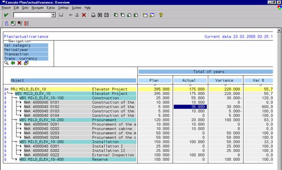
Task: Click the Object column header
Action: [73, 80]
